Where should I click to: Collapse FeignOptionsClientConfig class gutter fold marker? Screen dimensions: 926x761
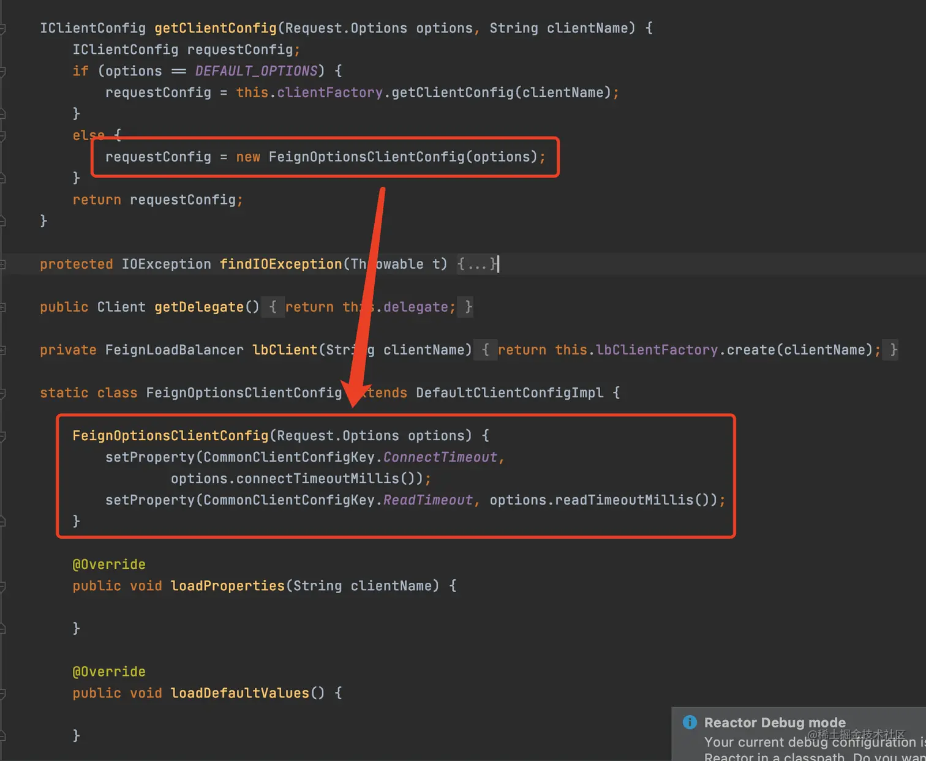click(x=2, y=393)
